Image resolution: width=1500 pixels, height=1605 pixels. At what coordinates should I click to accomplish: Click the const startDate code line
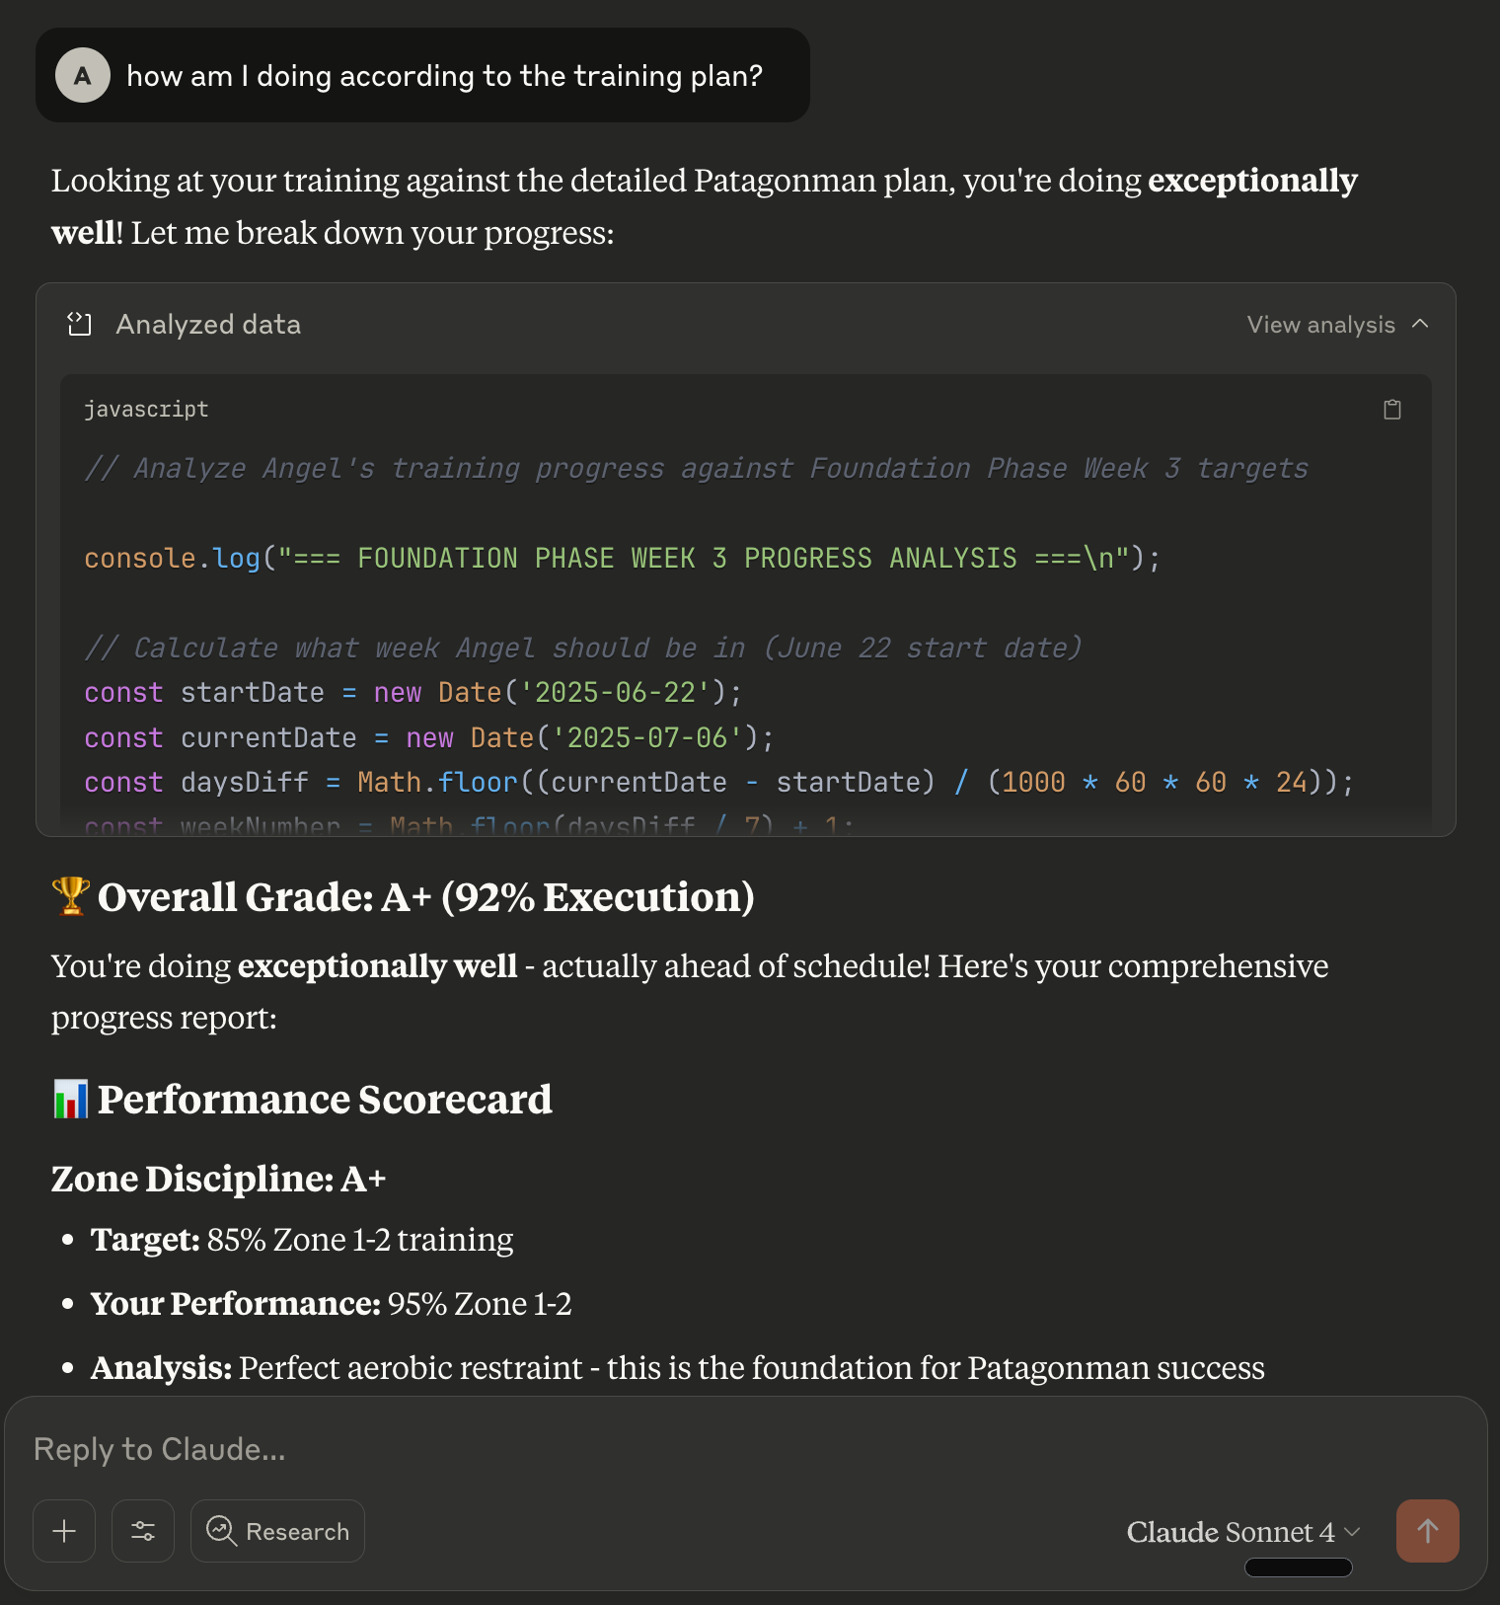coord(412,692)
